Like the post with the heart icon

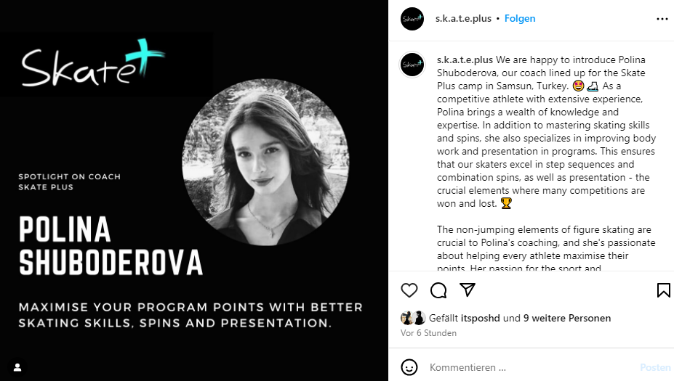409,290
